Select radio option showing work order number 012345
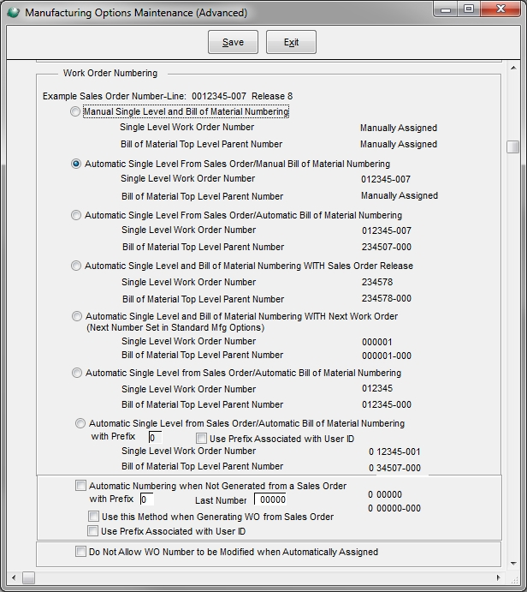 (x=76, y=373)
